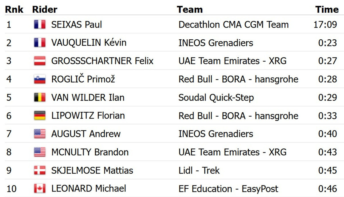Click the French flag beside SEIXAS Paul

point(40,24)
